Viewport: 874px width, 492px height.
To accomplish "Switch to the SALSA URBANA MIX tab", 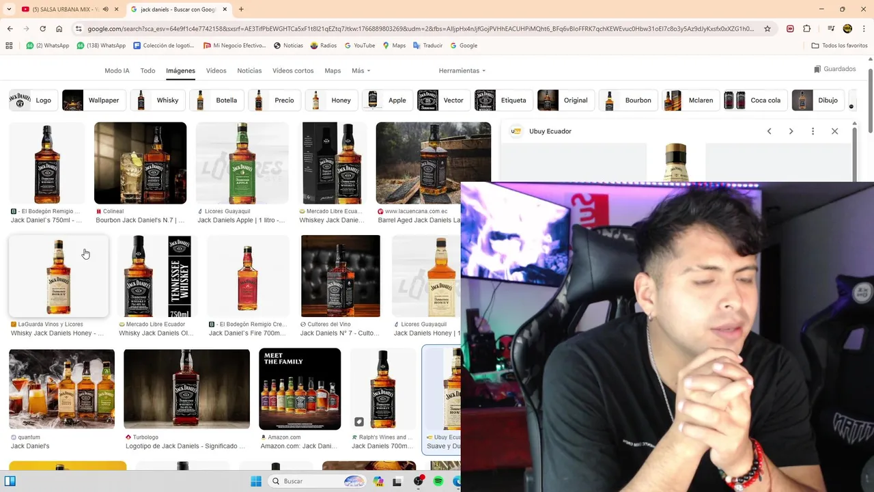I will (x=66, y=10).
